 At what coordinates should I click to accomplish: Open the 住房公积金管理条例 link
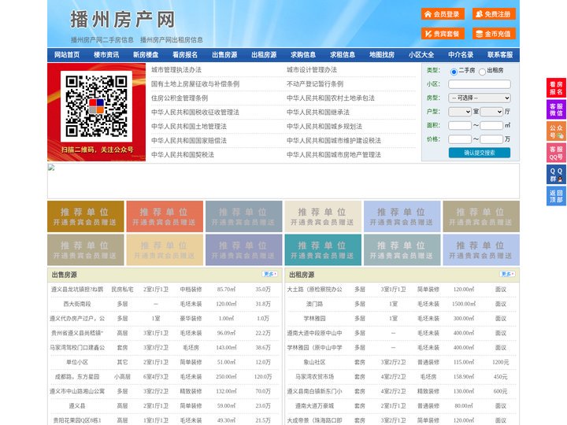tap(180, 98)
